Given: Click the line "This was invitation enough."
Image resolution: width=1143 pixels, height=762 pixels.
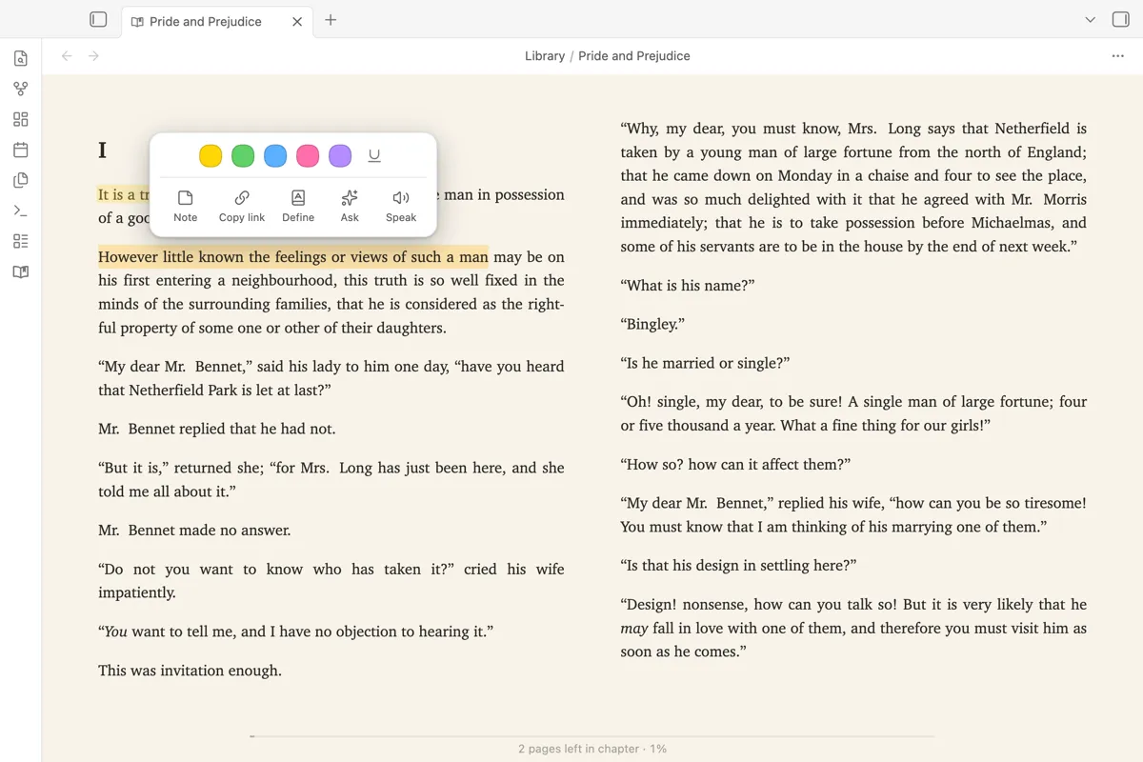Looking at the screenshot, I should [190, 671].
